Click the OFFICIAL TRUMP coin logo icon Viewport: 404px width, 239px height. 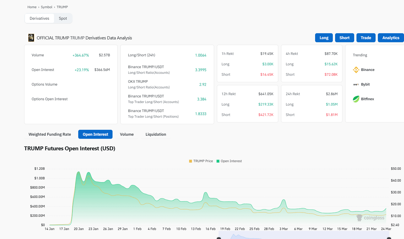tap(31, 38)
